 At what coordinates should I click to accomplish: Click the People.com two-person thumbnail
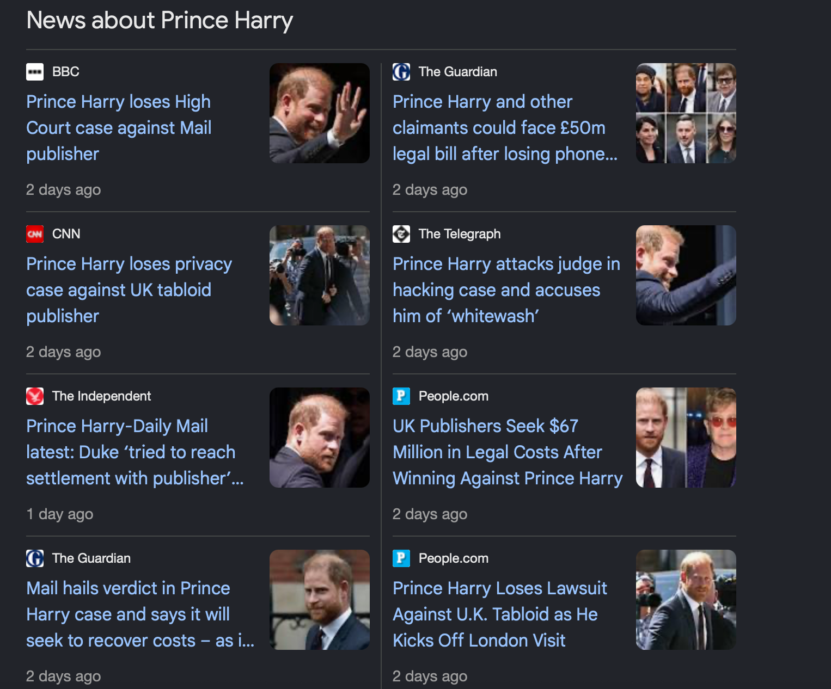[686, 438]
